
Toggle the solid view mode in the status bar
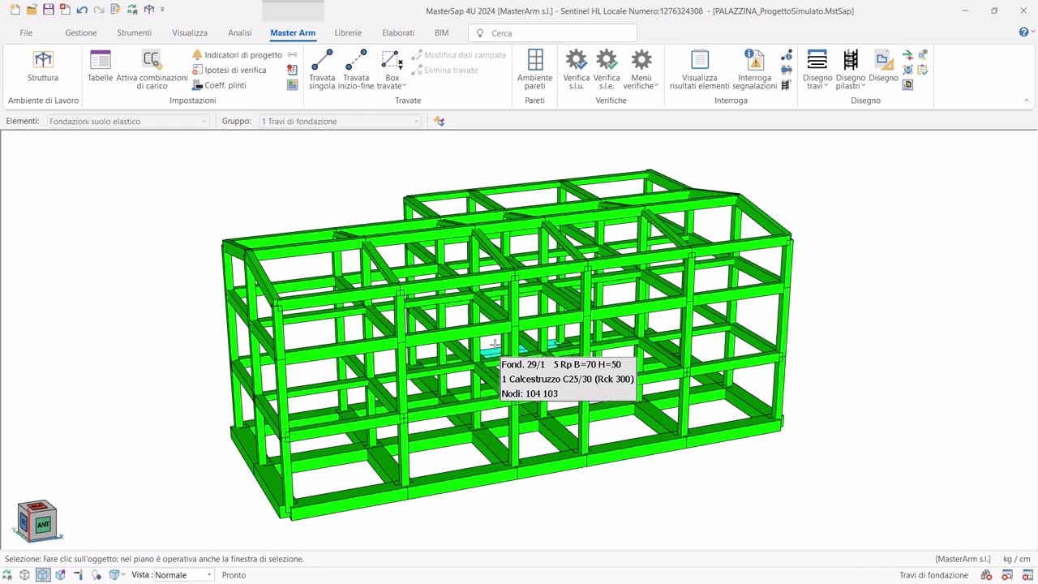click(43, 575)
